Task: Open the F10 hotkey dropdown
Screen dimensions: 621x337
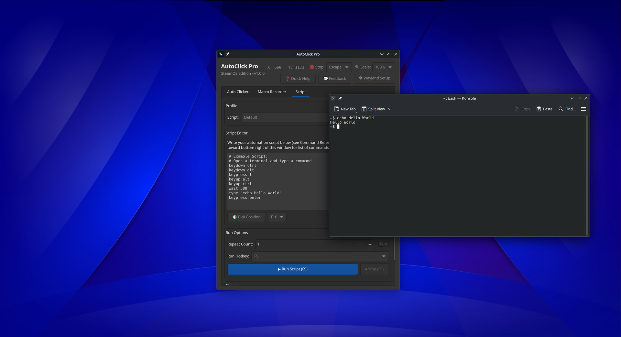Action: pos(277,217)
